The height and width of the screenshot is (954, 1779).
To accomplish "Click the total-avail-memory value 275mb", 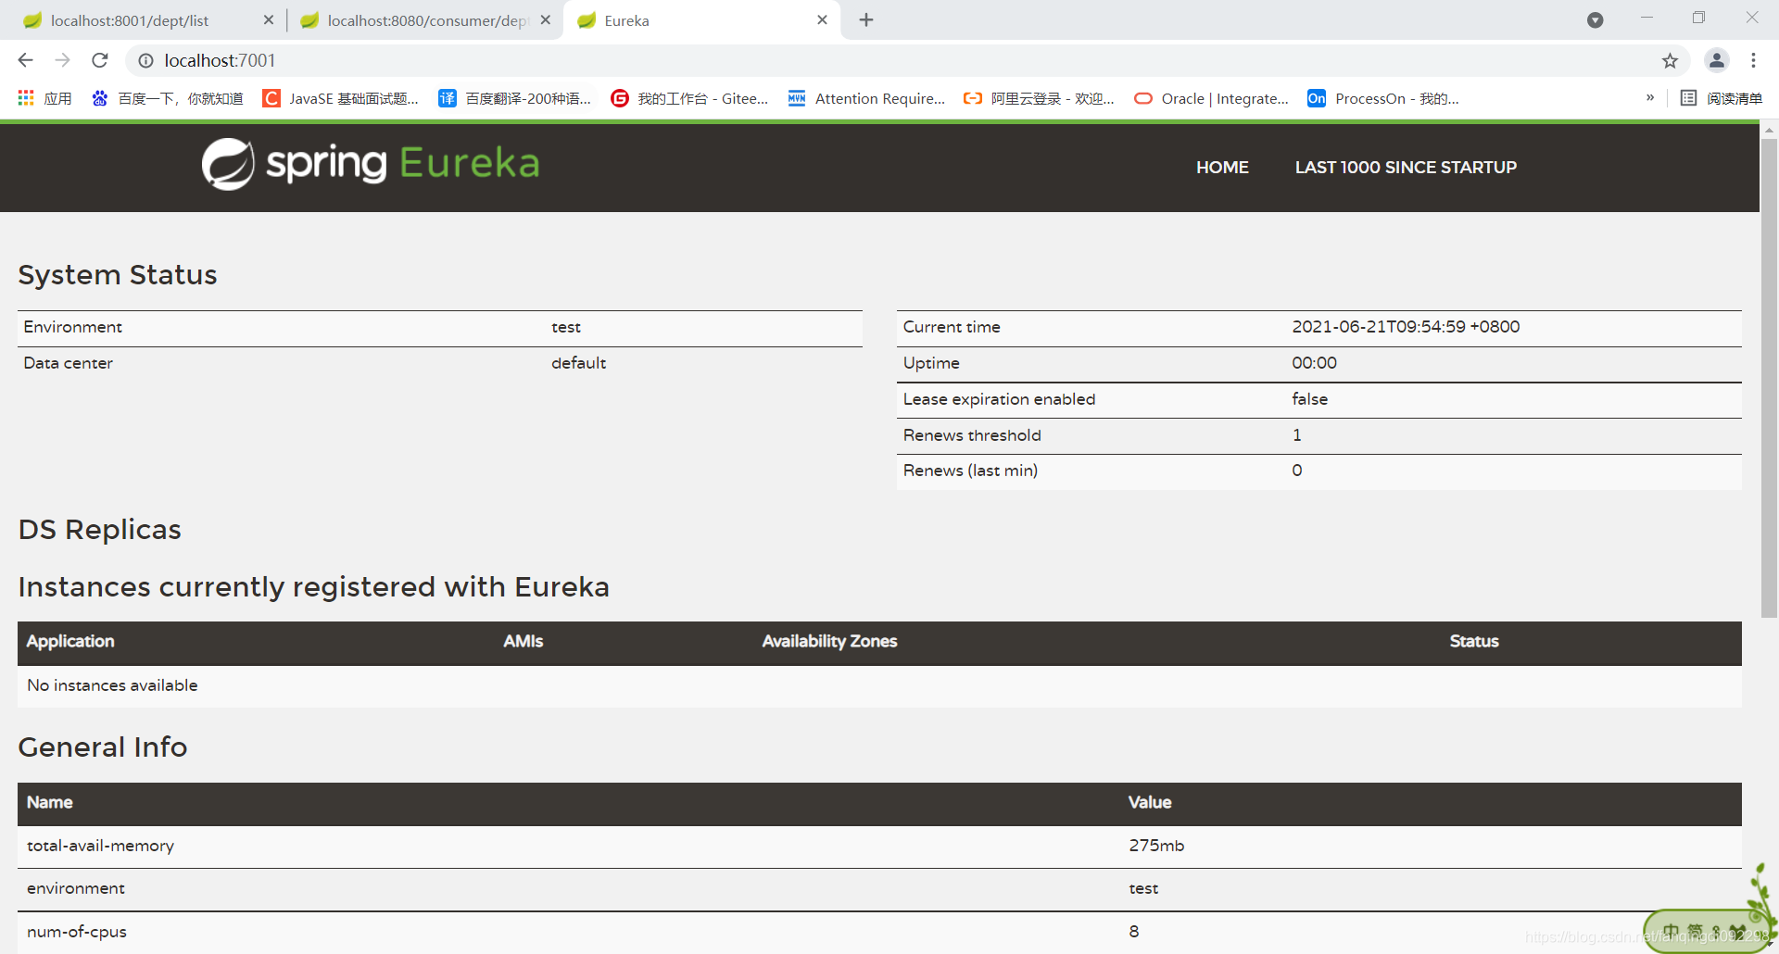I will [x=1156, y=846].
